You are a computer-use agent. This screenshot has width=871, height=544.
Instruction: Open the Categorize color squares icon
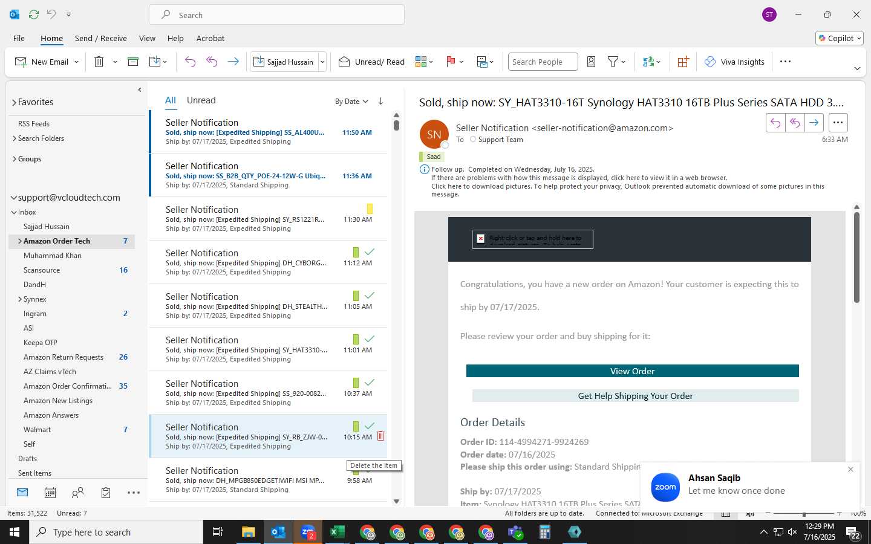(421, 62)
